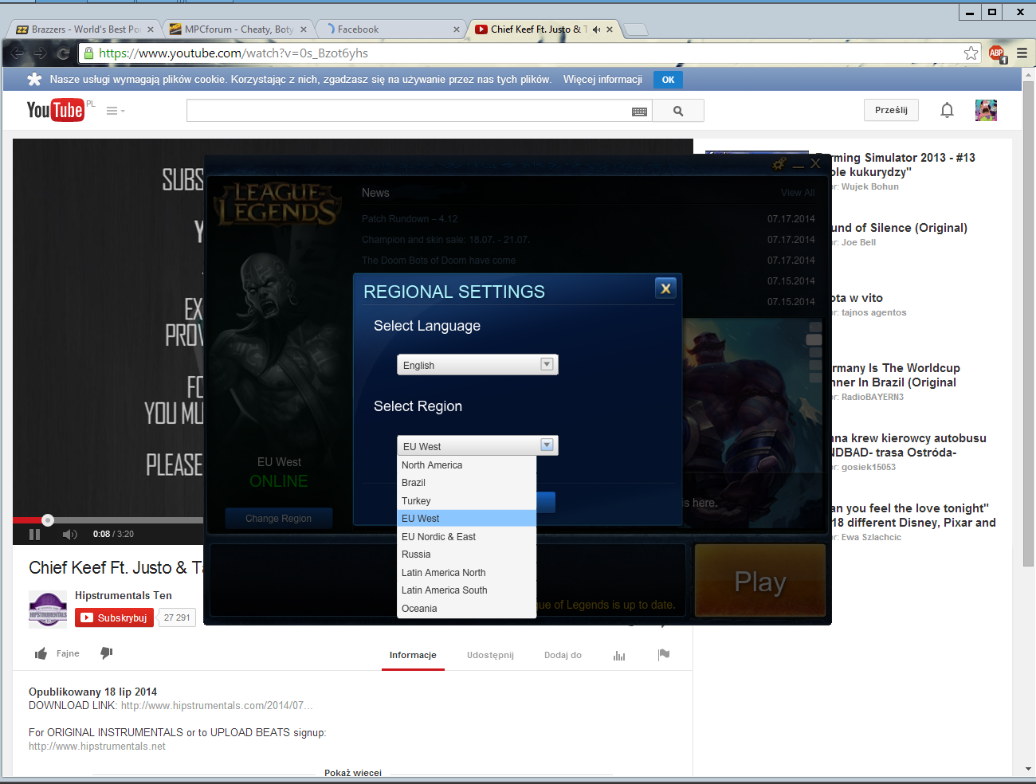Mute the YouTube video volume
Image resolution: width=1036 pixels, height=784 pixels.
point(70,534)
